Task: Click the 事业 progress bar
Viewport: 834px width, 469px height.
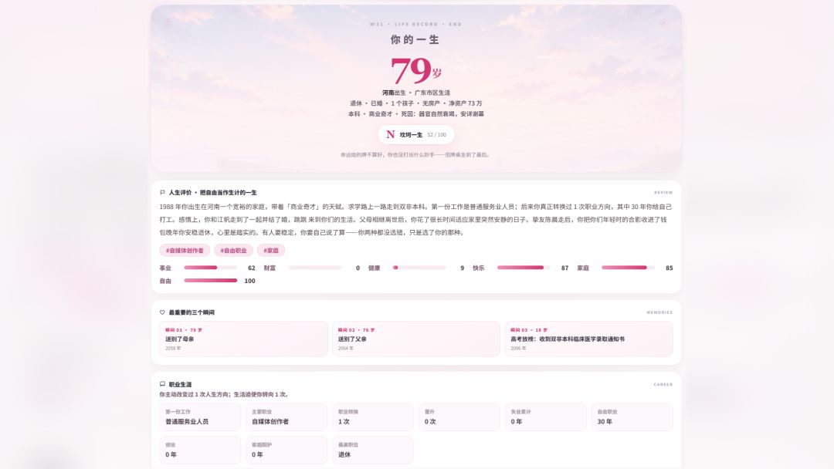Action: point(211,268)
